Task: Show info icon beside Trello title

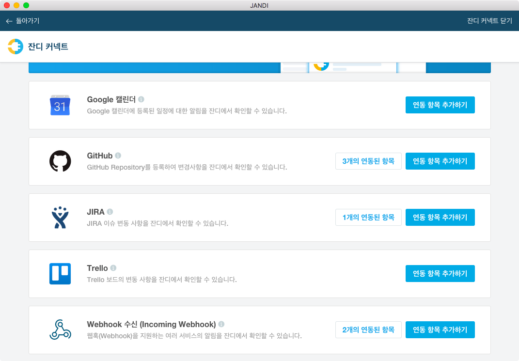Action: [x=113, y=268]
